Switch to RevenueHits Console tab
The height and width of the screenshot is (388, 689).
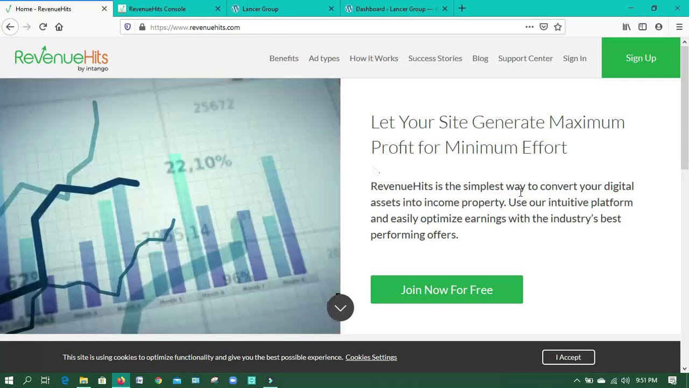[x=170, y=9]
